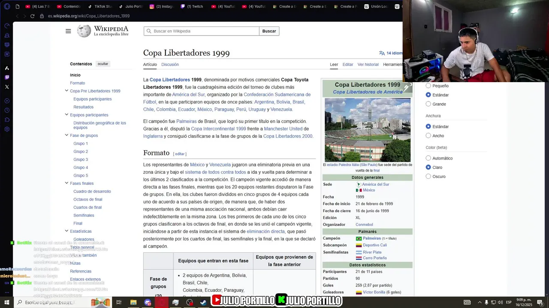Go back with the browser back arrow

click(x=17, y=16)
